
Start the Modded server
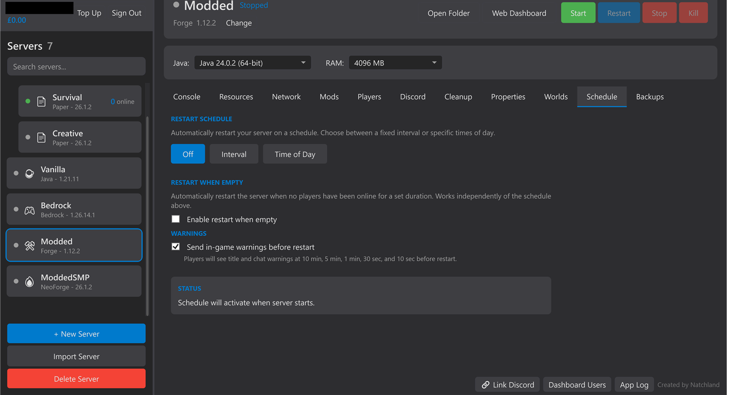click(578, 13)
